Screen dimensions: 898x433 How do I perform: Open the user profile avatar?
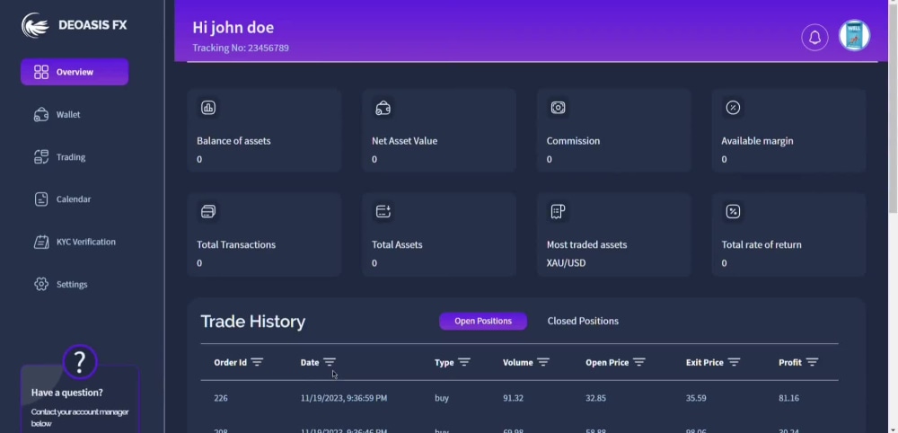(x=855, y=36)
